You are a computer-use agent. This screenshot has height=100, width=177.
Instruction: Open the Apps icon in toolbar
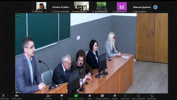[125, 96]
